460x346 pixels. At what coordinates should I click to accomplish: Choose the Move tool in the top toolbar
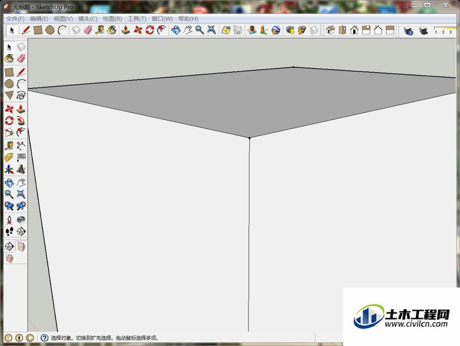[138, 30]
